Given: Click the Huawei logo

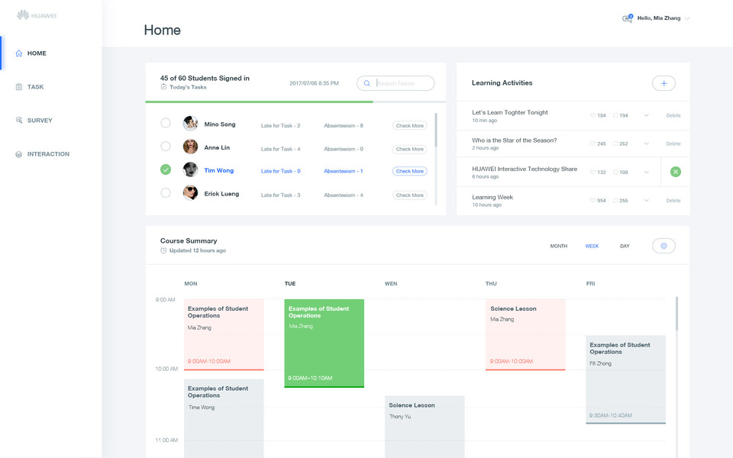Looking at the screenshot, I should pyautogui.click(x=37, y=15).
